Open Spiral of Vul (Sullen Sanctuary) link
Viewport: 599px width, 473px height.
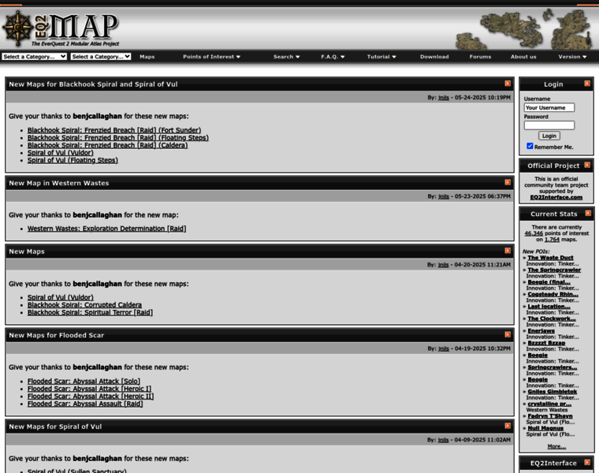point(76,471)
